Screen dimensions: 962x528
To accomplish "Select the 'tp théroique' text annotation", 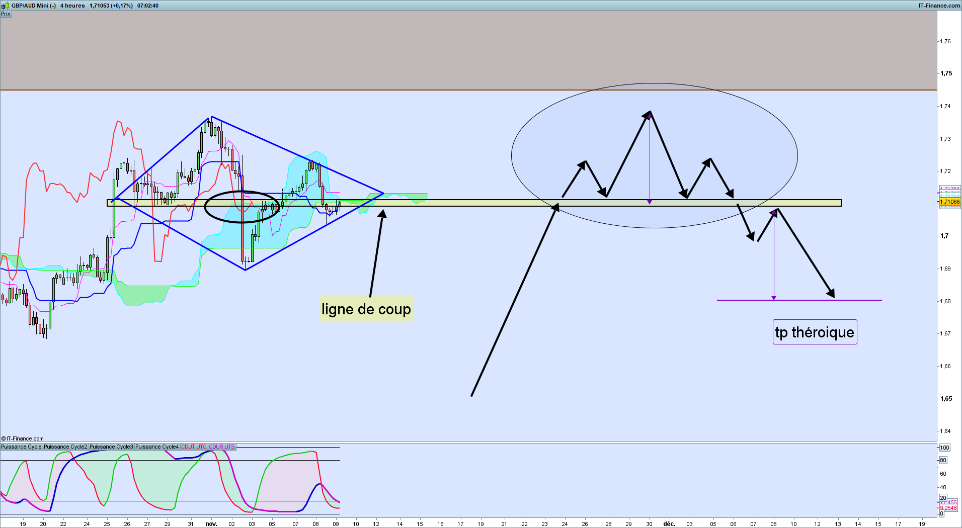I will pyautogui.click(x=815, y=332).
